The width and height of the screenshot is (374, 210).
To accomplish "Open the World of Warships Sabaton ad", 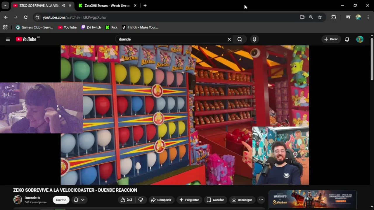I will click(312, 199).
